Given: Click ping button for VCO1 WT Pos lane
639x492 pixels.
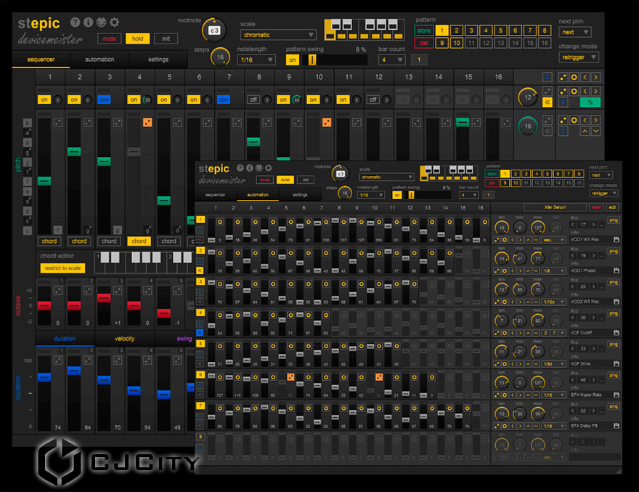Looking at the screenshot, I should 614,220.
